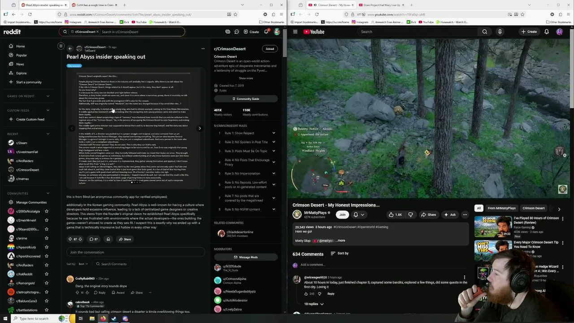
Task: Open Steam icon in Windows taskbar
Action: point(114,319)
